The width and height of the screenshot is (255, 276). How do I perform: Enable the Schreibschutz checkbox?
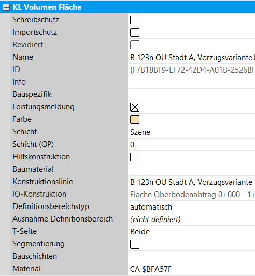click(135, 20)
